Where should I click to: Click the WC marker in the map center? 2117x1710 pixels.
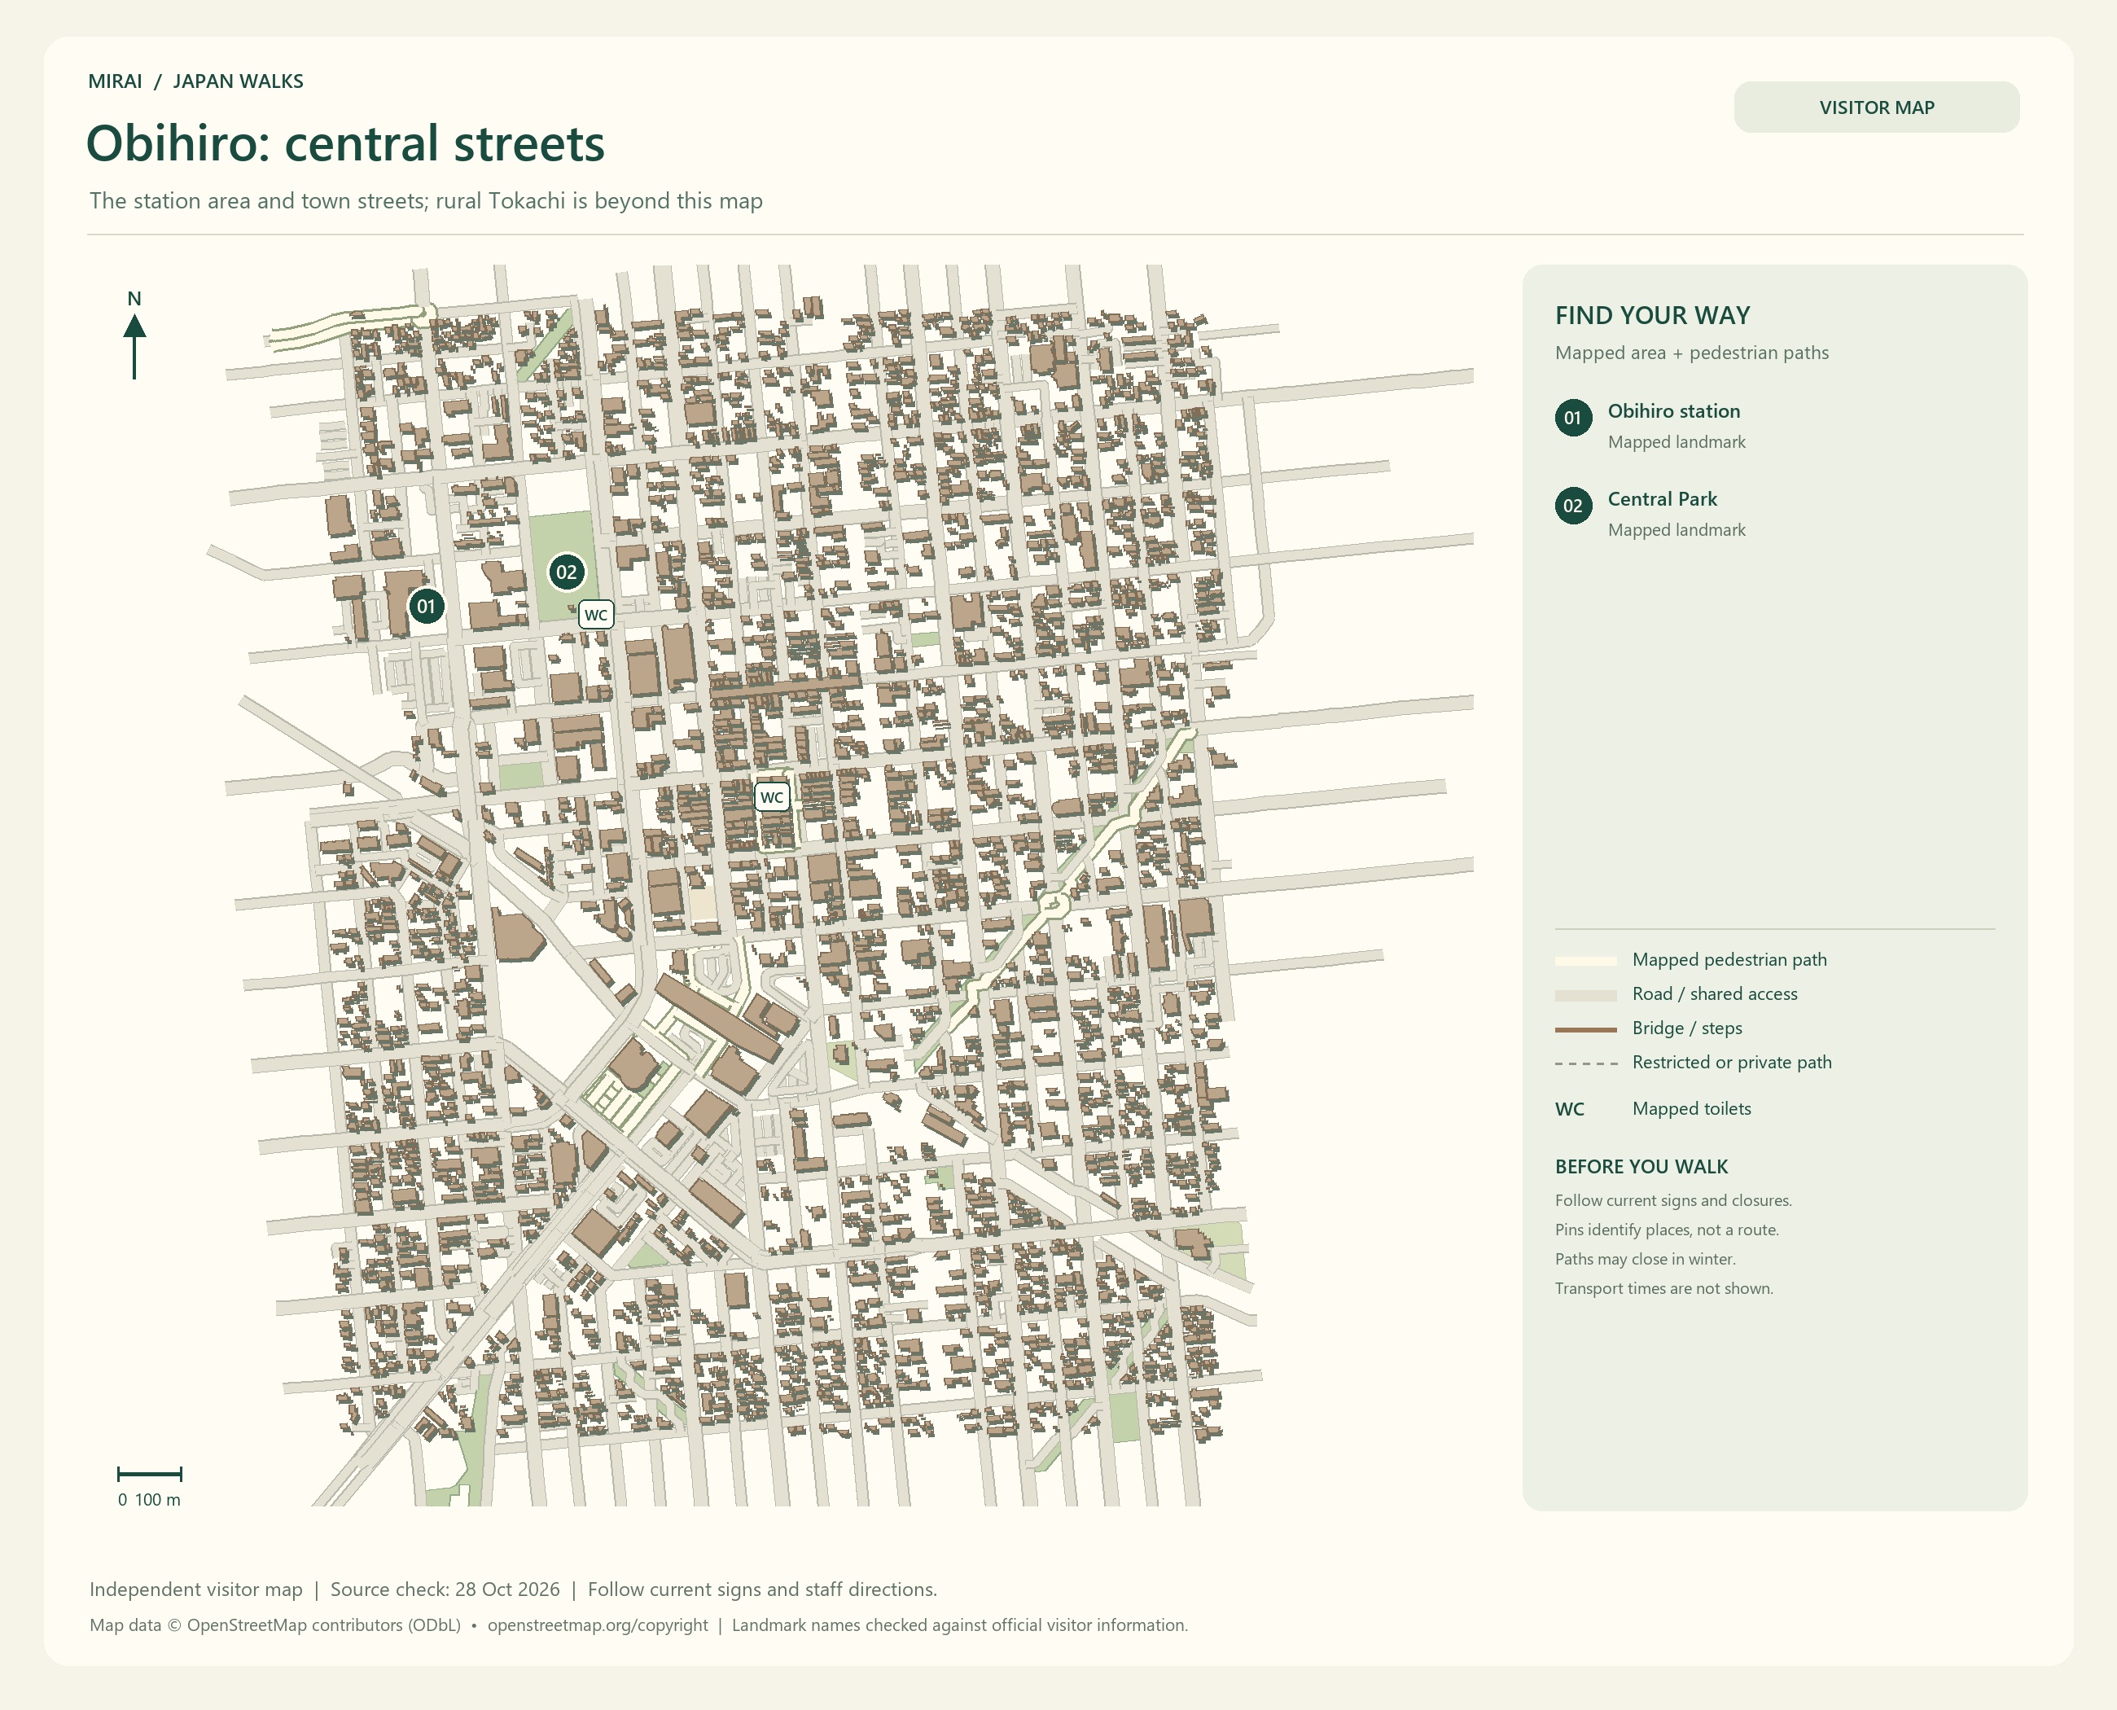[x=773, y=797]
